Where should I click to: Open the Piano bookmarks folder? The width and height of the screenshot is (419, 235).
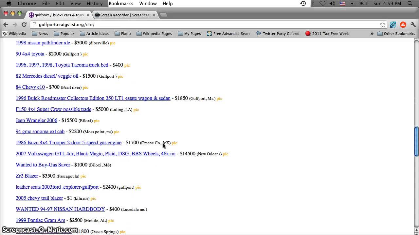[x=123, y=34]
